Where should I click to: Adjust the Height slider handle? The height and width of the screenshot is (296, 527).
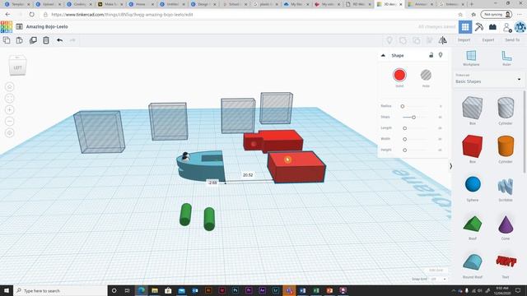tap(404, 150)
